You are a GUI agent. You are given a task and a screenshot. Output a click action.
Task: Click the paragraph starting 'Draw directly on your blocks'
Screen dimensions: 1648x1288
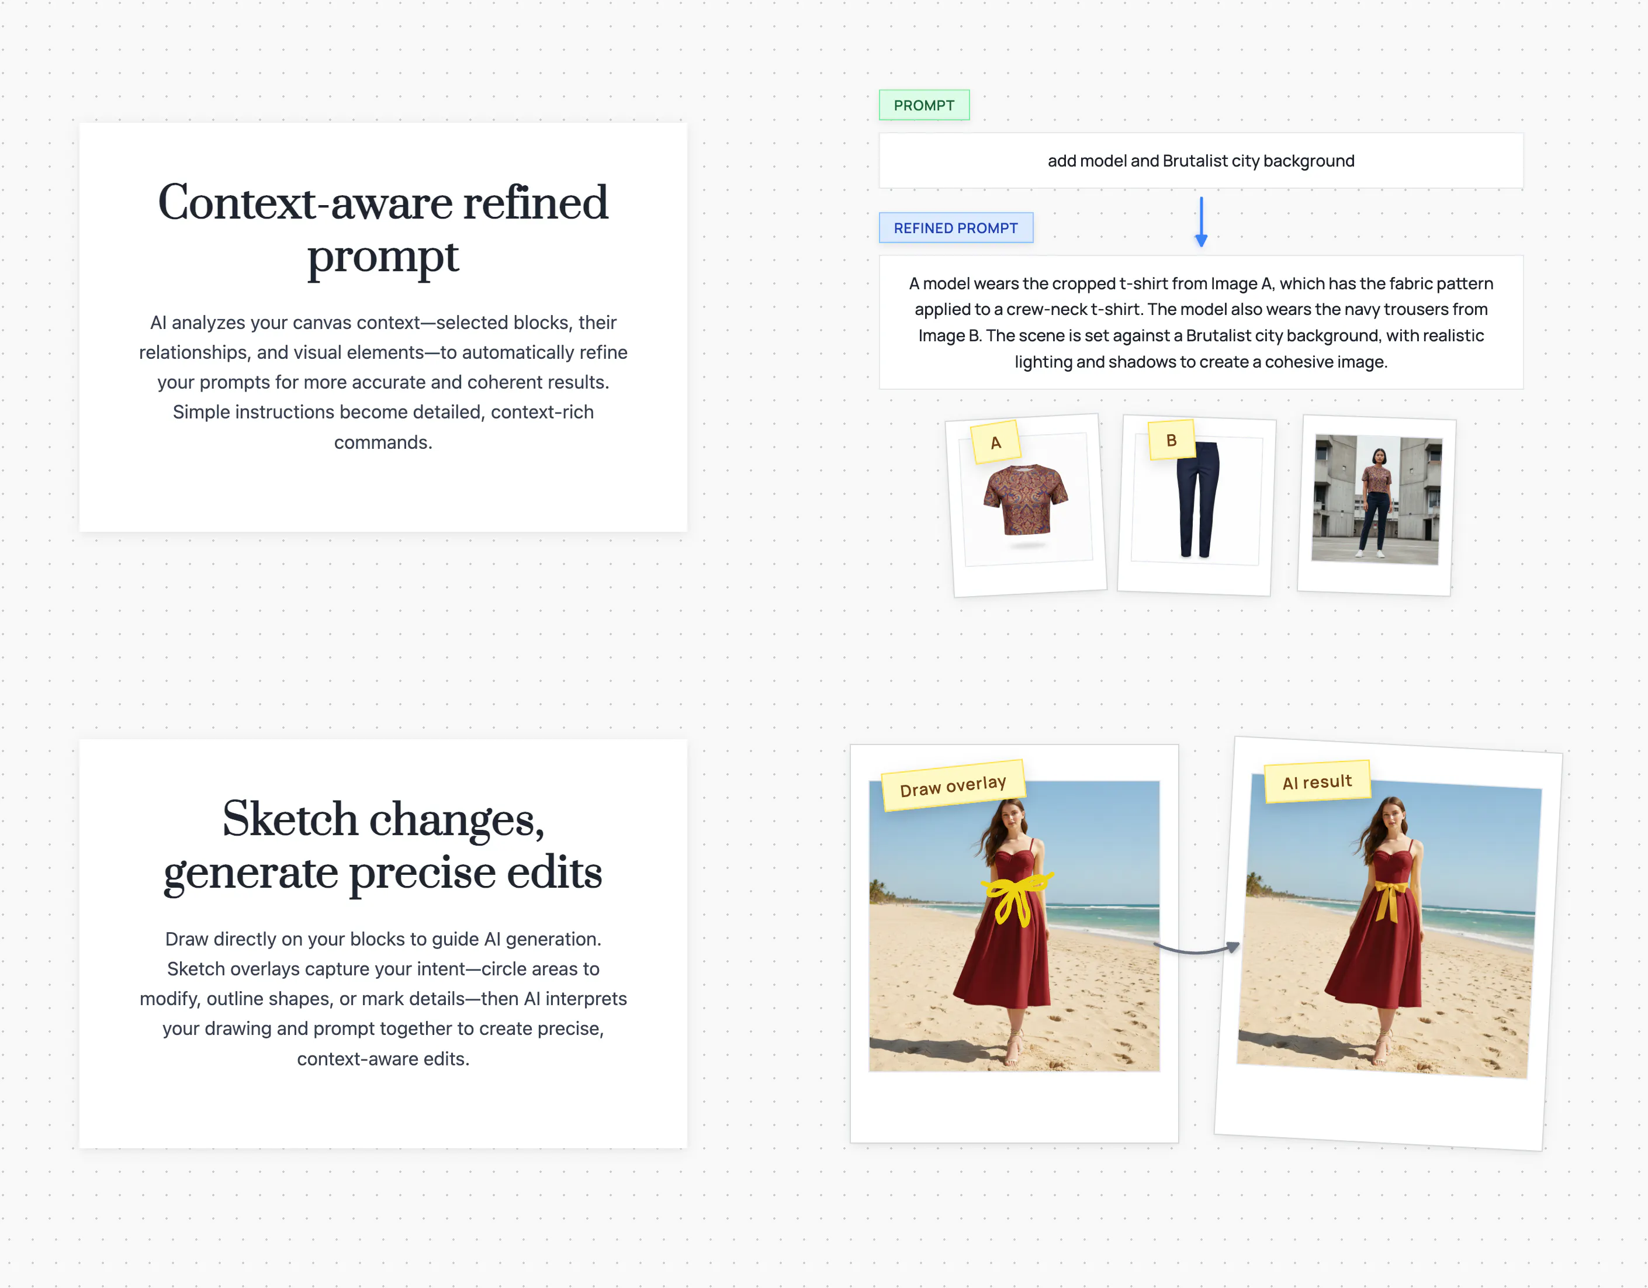tap(383, 999)
